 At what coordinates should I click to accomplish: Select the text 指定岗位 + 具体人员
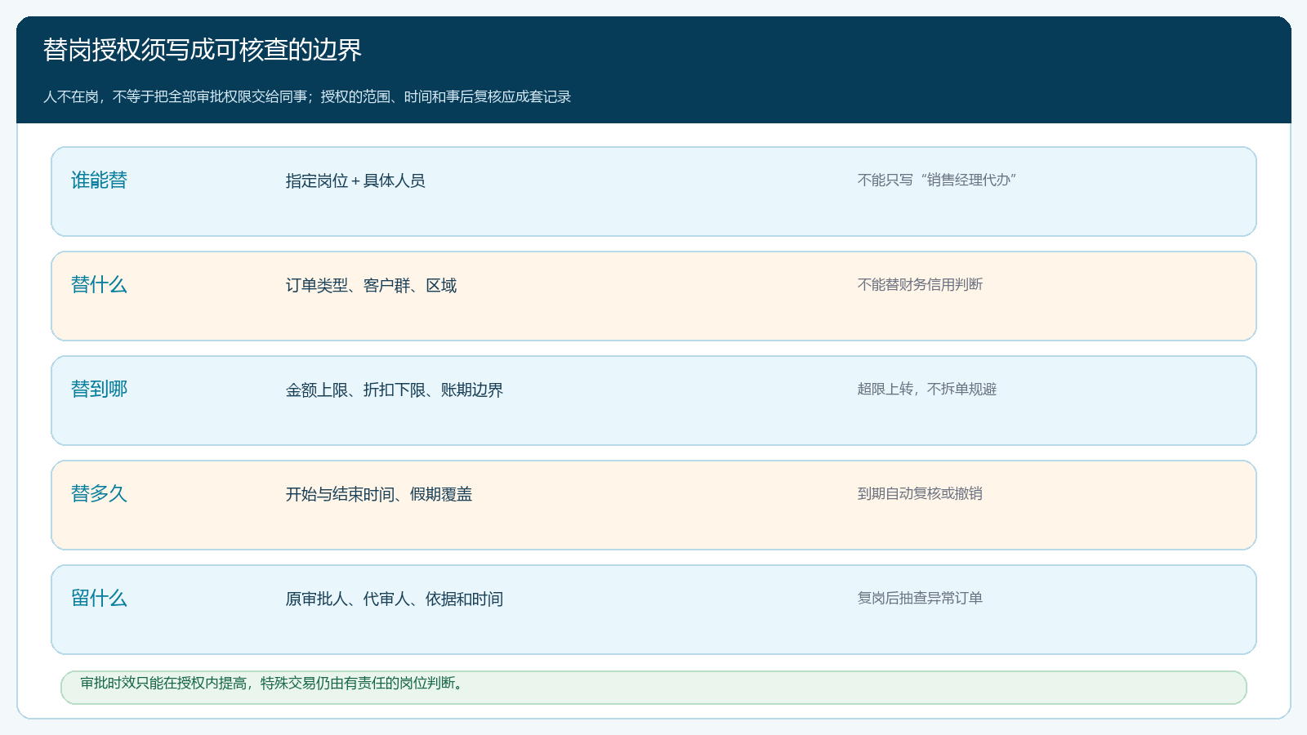(355, 180)
